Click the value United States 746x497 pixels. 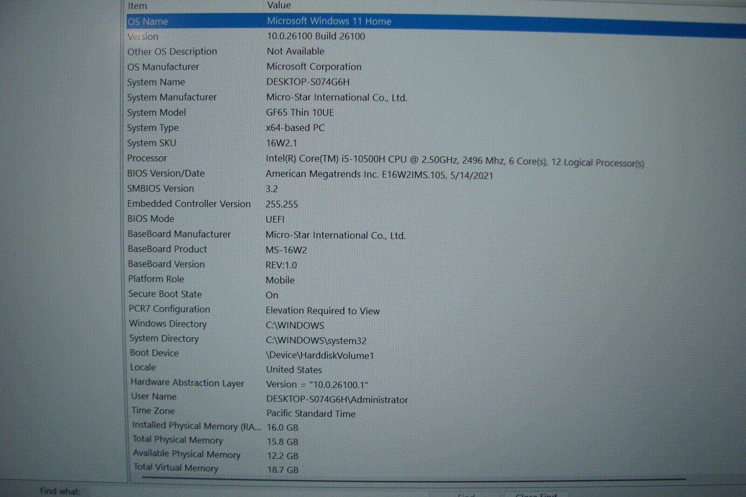point(294,370)
